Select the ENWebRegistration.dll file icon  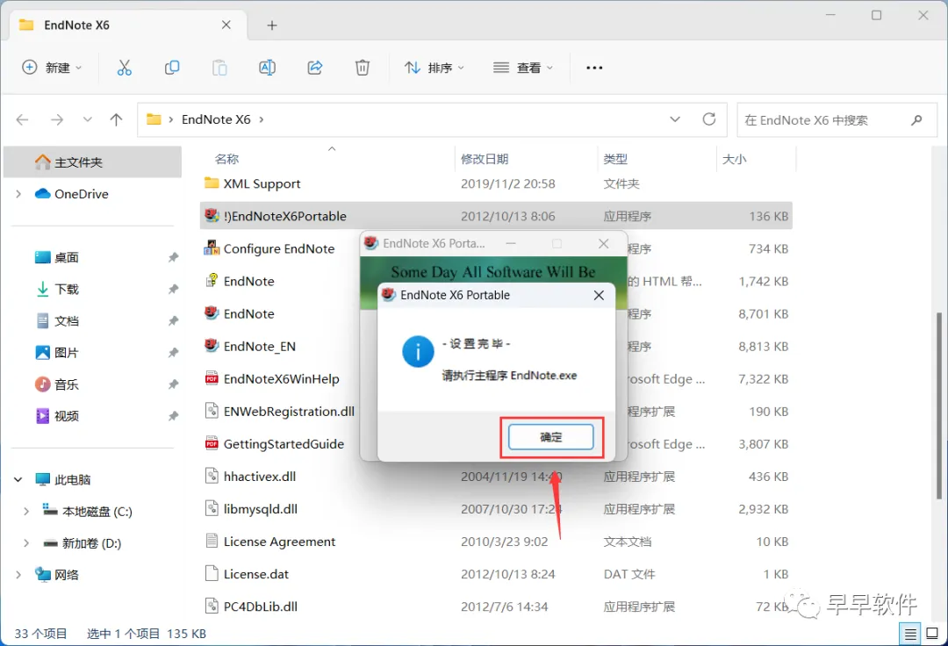211,411
